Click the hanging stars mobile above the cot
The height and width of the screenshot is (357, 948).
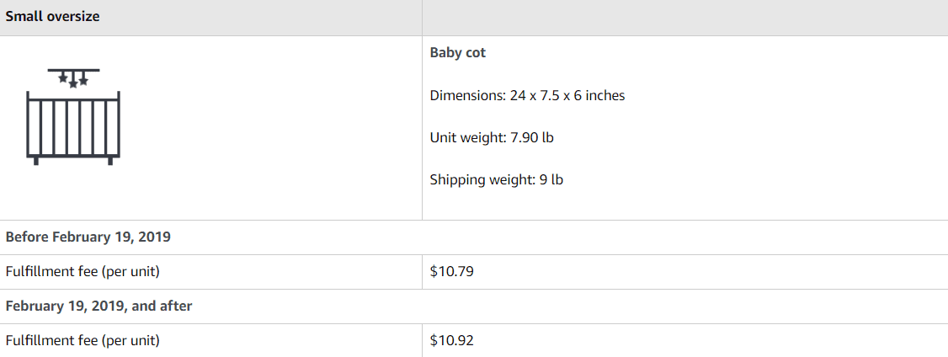point(74,78)
